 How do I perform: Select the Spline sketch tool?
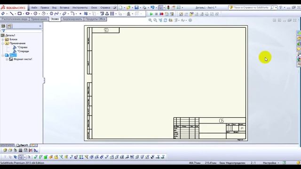pos(56,14)
